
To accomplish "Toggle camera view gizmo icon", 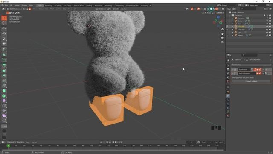I will (x=222, y=38).
